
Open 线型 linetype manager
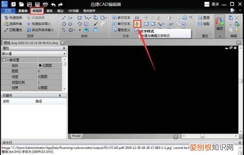(204, 24)
